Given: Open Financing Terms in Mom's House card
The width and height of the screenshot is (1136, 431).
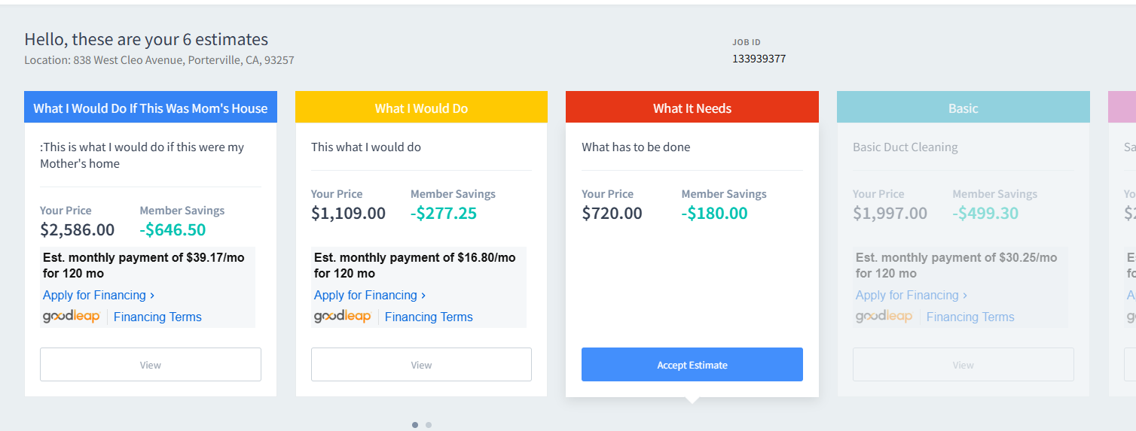Looking at the screenshot, I should click(157, 317).
